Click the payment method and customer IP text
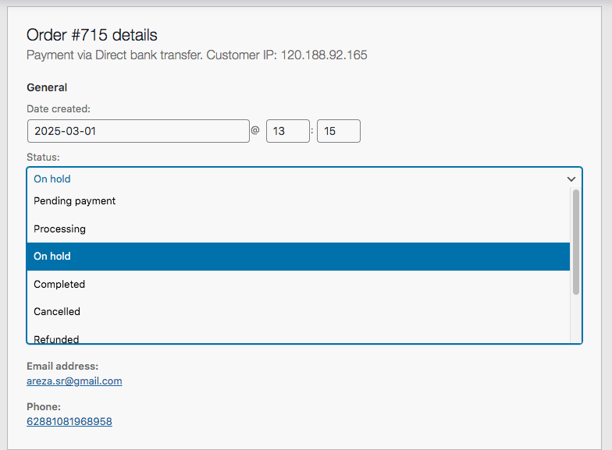This screenshot has width=612, height=450. 197,55
